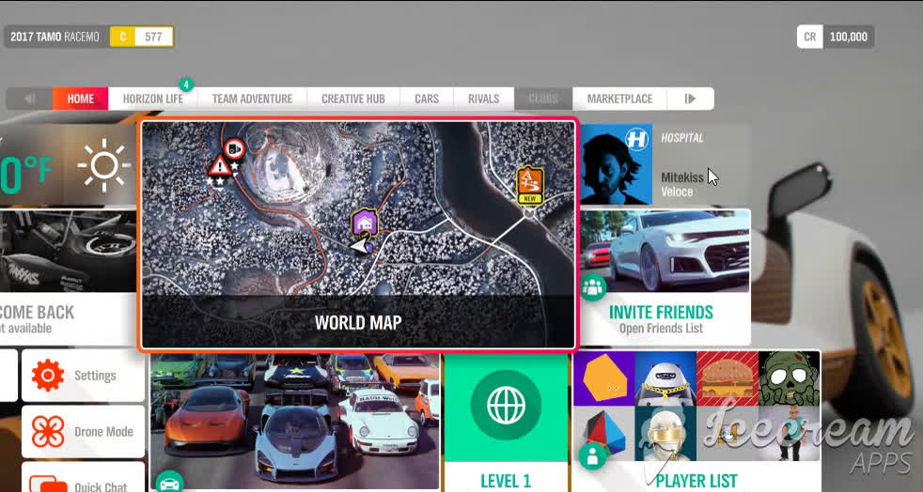
Task: Activate Drone Mode
Action: click(83, 432)
